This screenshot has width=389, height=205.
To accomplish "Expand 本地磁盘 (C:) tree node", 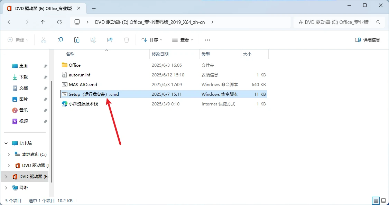I will 9,155.
